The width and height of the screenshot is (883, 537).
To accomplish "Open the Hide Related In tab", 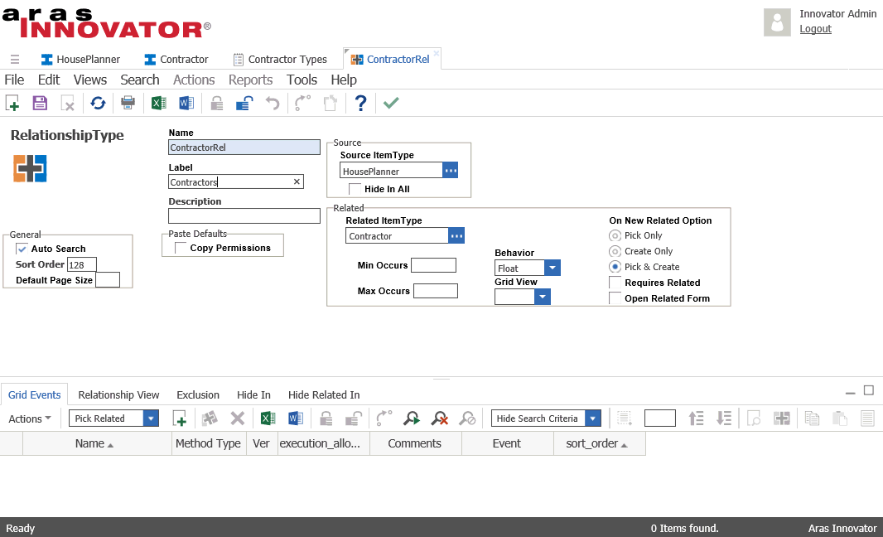I will pyautogui.click(x=324, y=395).
